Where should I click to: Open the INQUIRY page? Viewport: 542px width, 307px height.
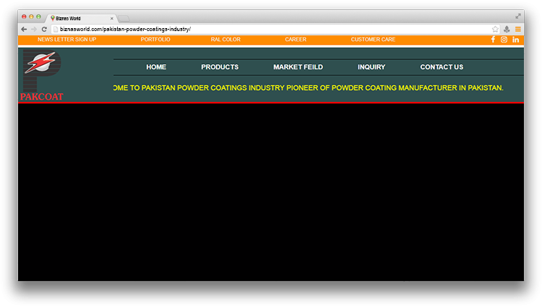tap(371, 67)
